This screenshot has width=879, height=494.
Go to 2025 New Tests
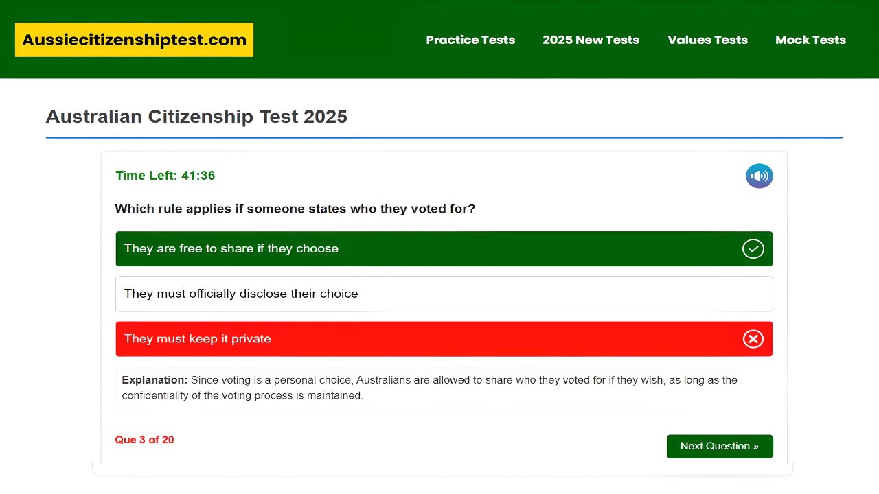point(591,40)
